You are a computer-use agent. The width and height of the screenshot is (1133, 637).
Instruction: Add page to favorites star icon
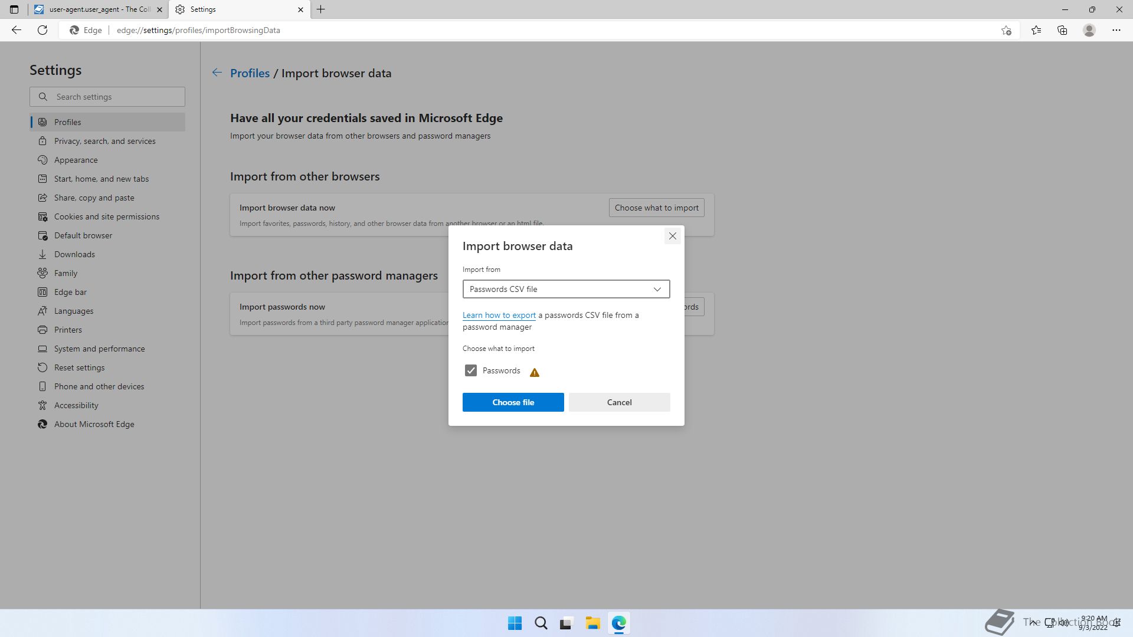1006,30
